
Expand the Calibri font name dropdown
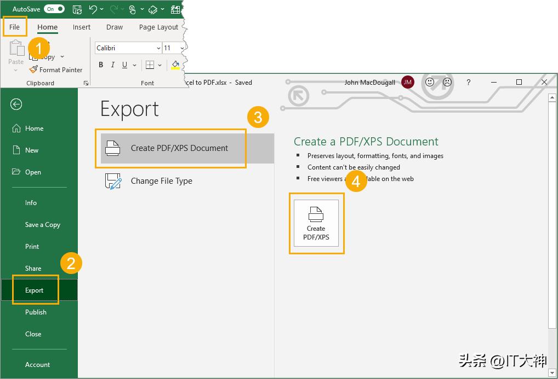click(x=158, y=48)
